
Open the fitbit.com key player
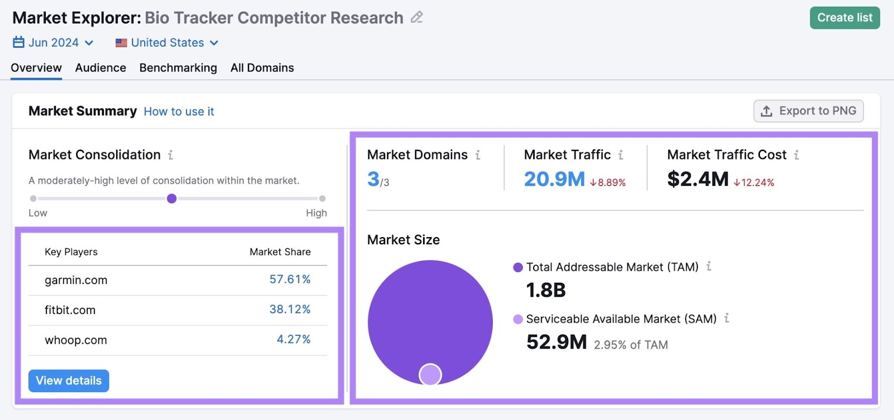(70, 310)
